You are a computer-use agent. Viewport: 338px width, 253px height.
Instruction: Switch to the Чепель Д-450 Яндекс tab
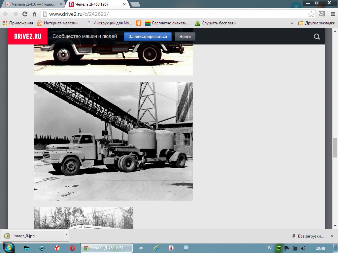(33, 5)
